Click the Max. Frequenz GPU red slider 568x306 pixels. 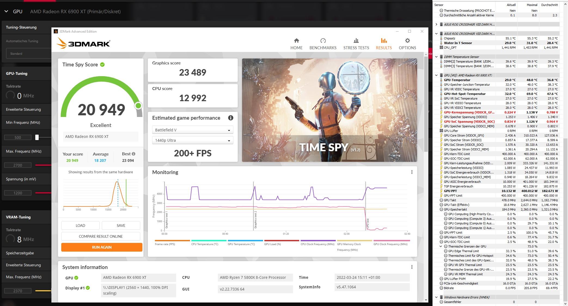pyautogui.click(x=43, y=165)
